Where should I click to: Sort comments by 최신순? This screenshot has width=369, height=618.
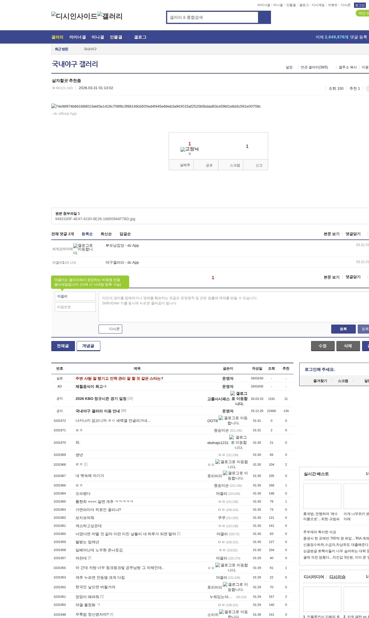coord(106,234)
